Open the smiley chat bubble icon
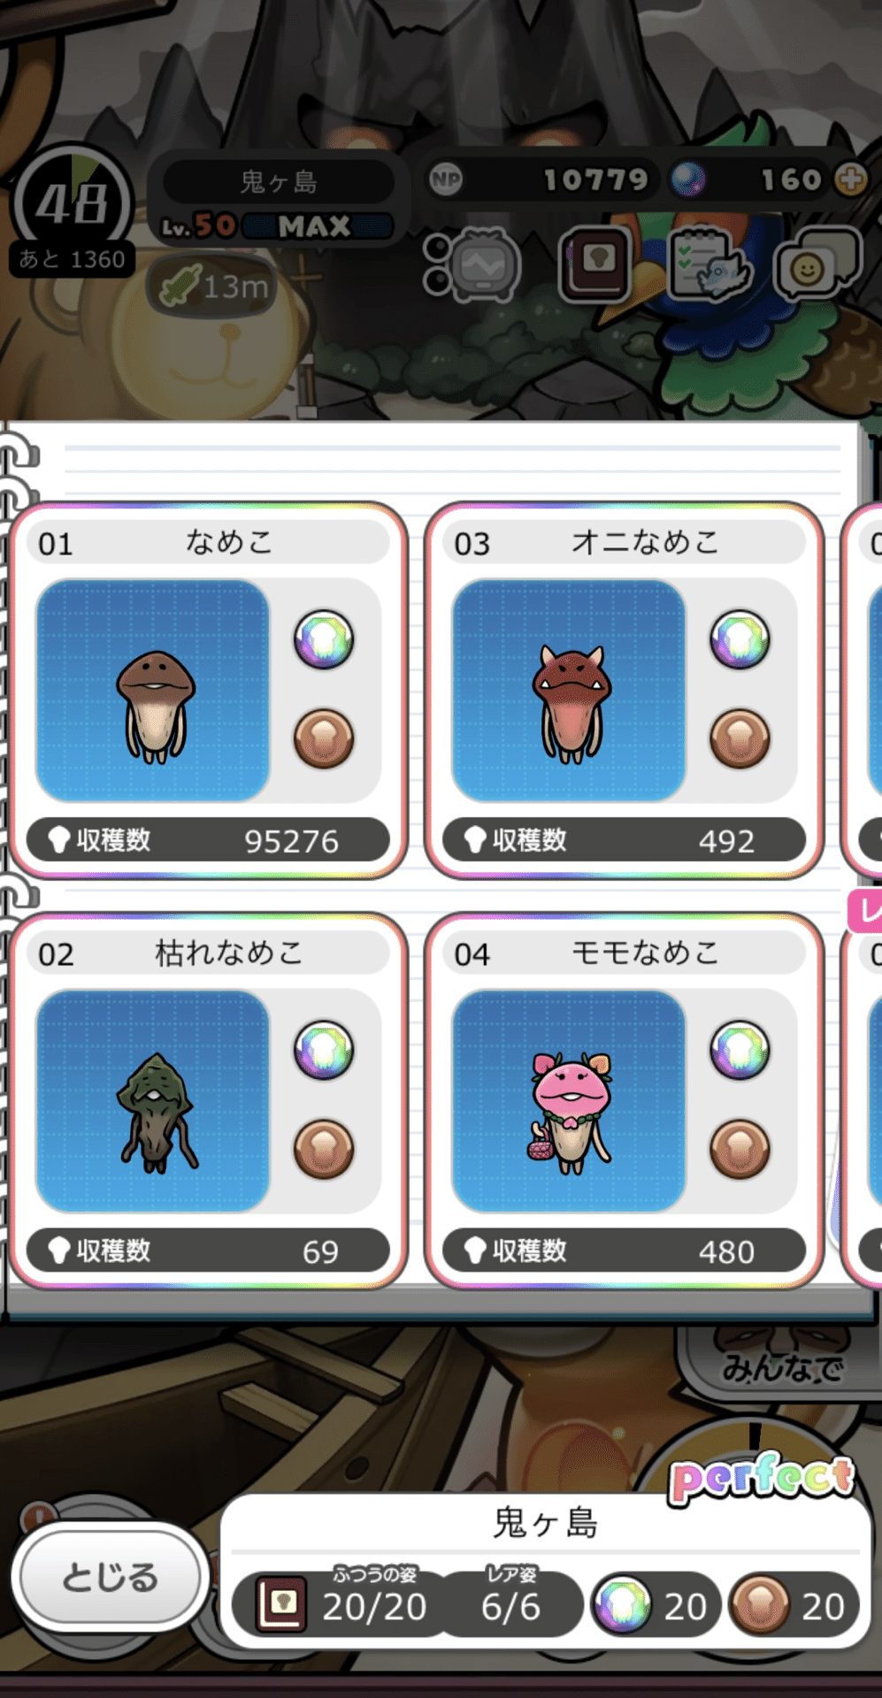This screenshot has width=882, height=1698. pos(817,263)
